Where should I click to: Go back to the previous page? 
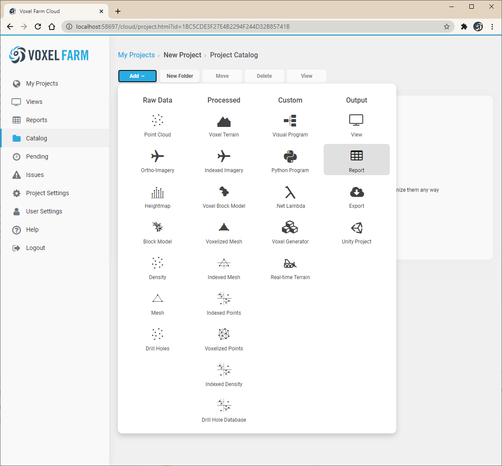pos(10,27)
